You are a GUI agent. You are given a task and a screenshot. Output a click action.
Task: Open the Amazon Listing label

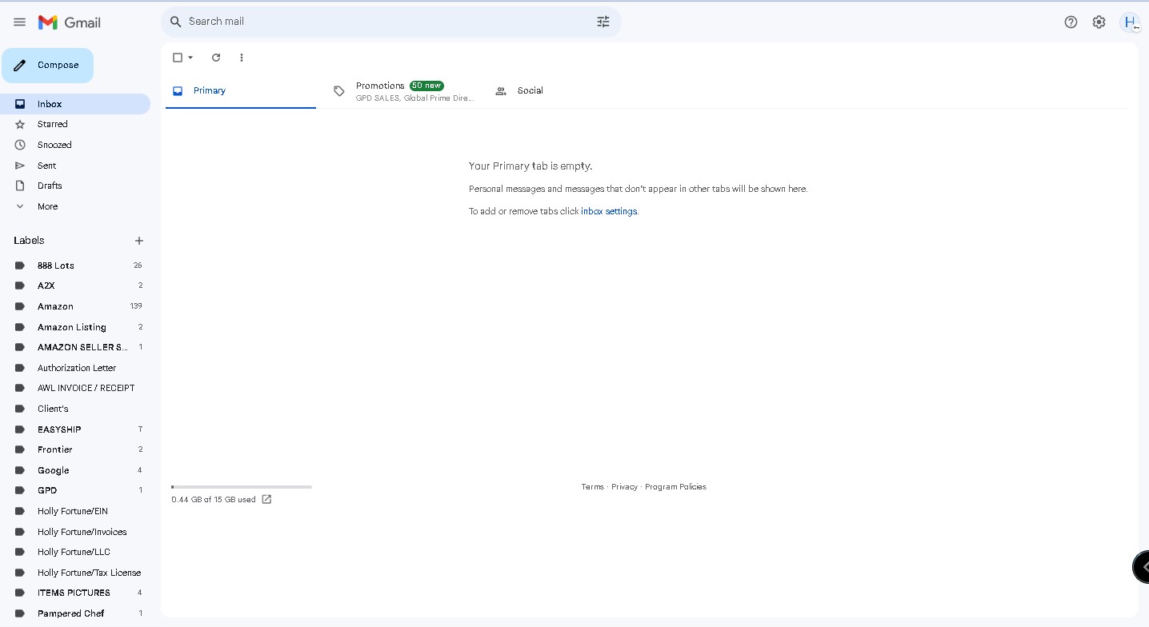75,327
